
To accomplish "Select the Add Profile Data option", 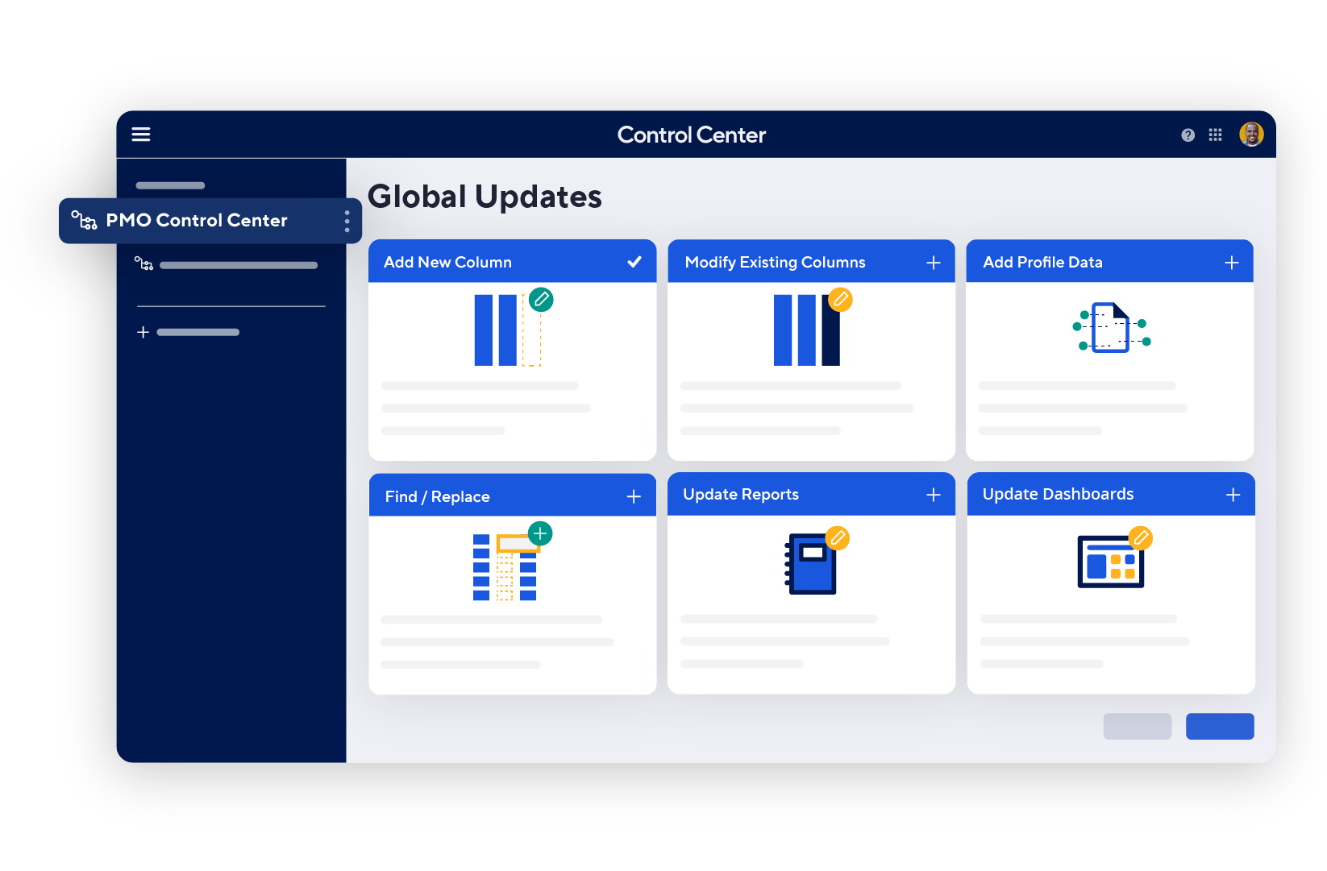I will click(1232, 262).
